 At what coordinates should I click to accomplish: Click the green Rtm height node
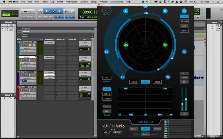pos(165,45)
